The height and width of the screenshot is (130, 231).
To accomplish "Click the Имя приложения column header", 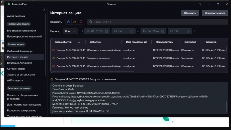I will click(x=136, y=42).
